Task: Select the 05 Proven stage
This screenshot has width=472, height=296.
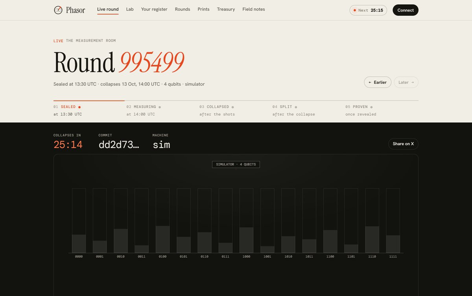Action: click(382, 110)
